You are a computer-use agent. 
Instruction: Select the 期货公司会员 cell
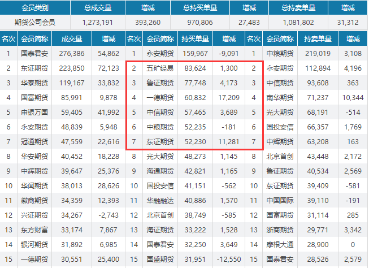tap(35, 23)
